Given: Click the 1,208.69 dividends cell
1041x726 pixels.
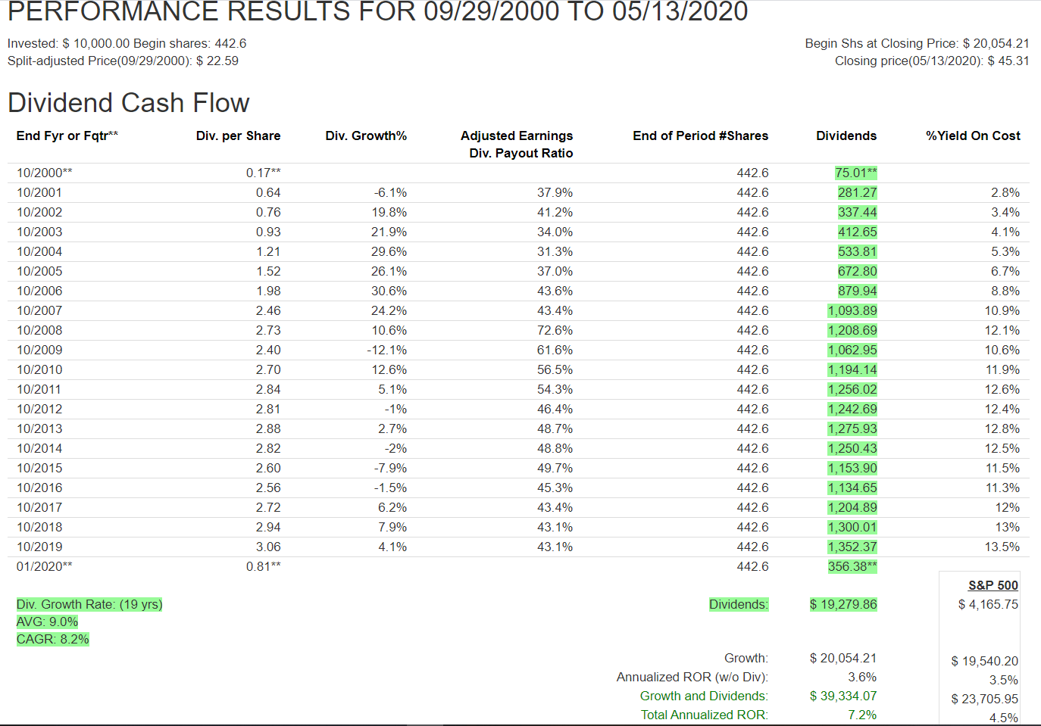Looking at the screenshot, I should [852, 330].
